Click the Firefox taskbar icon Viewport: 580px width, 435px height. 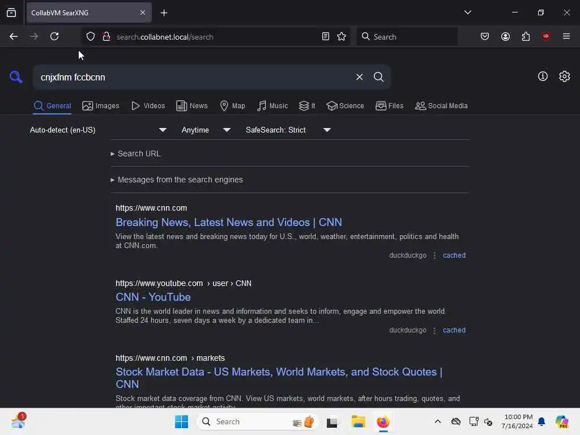[x=383, y=421]
